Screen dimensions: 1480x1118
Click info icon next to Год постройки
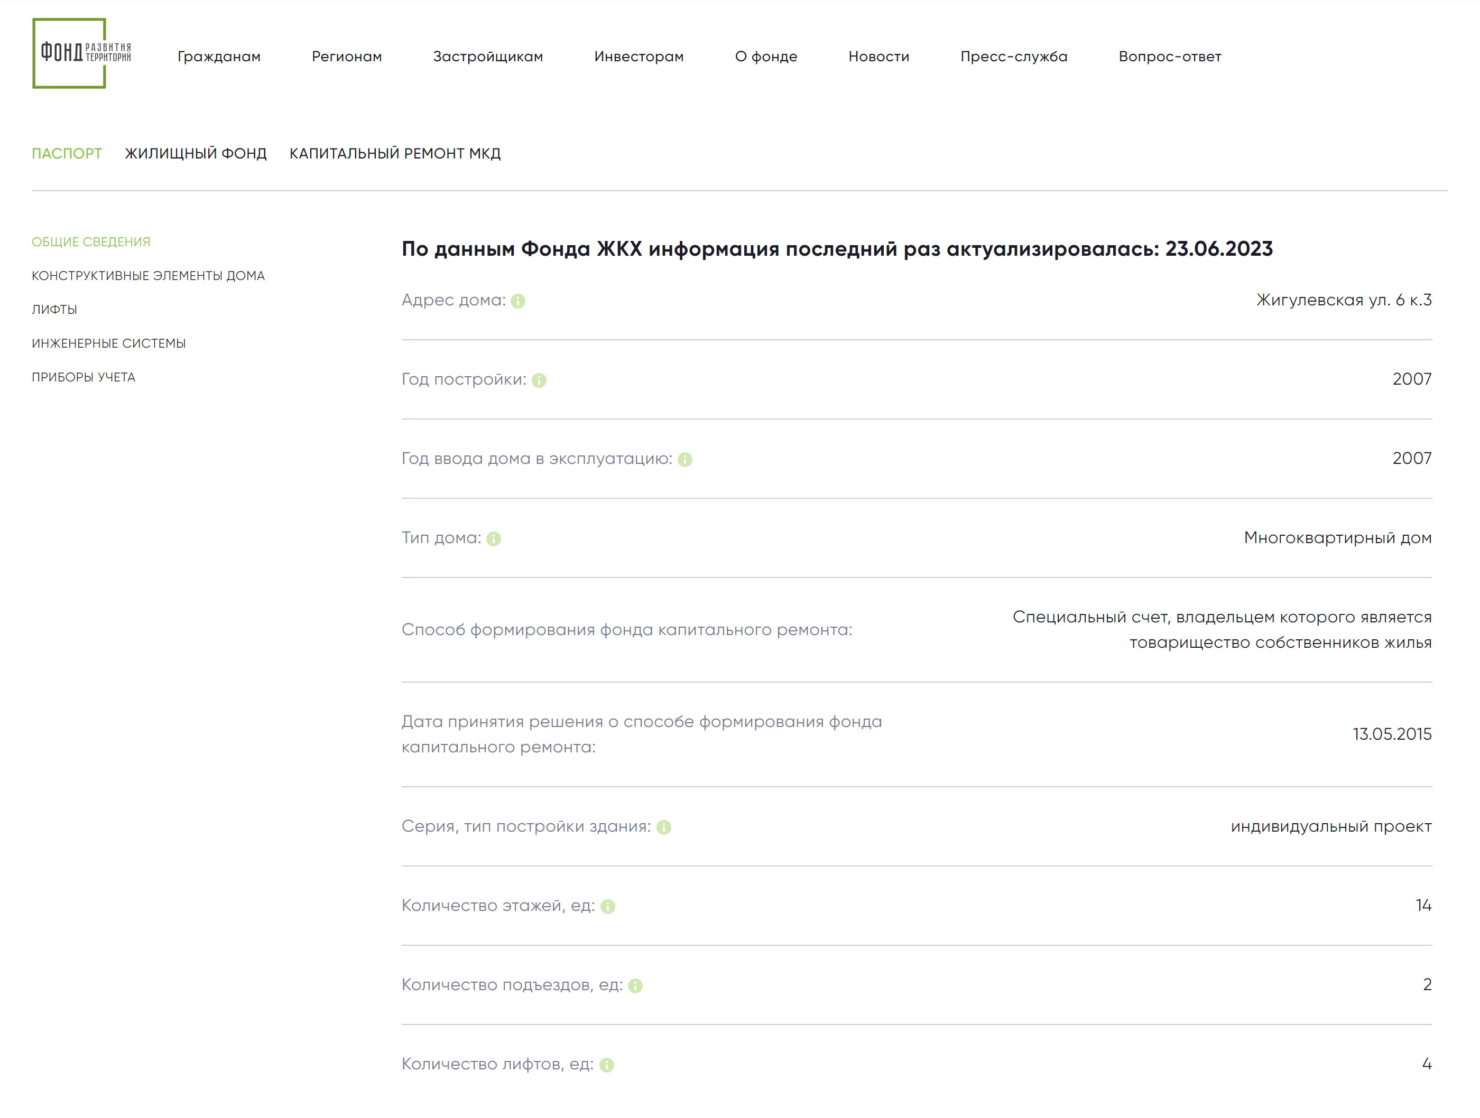pyautogui.click(x=539, y=380)
